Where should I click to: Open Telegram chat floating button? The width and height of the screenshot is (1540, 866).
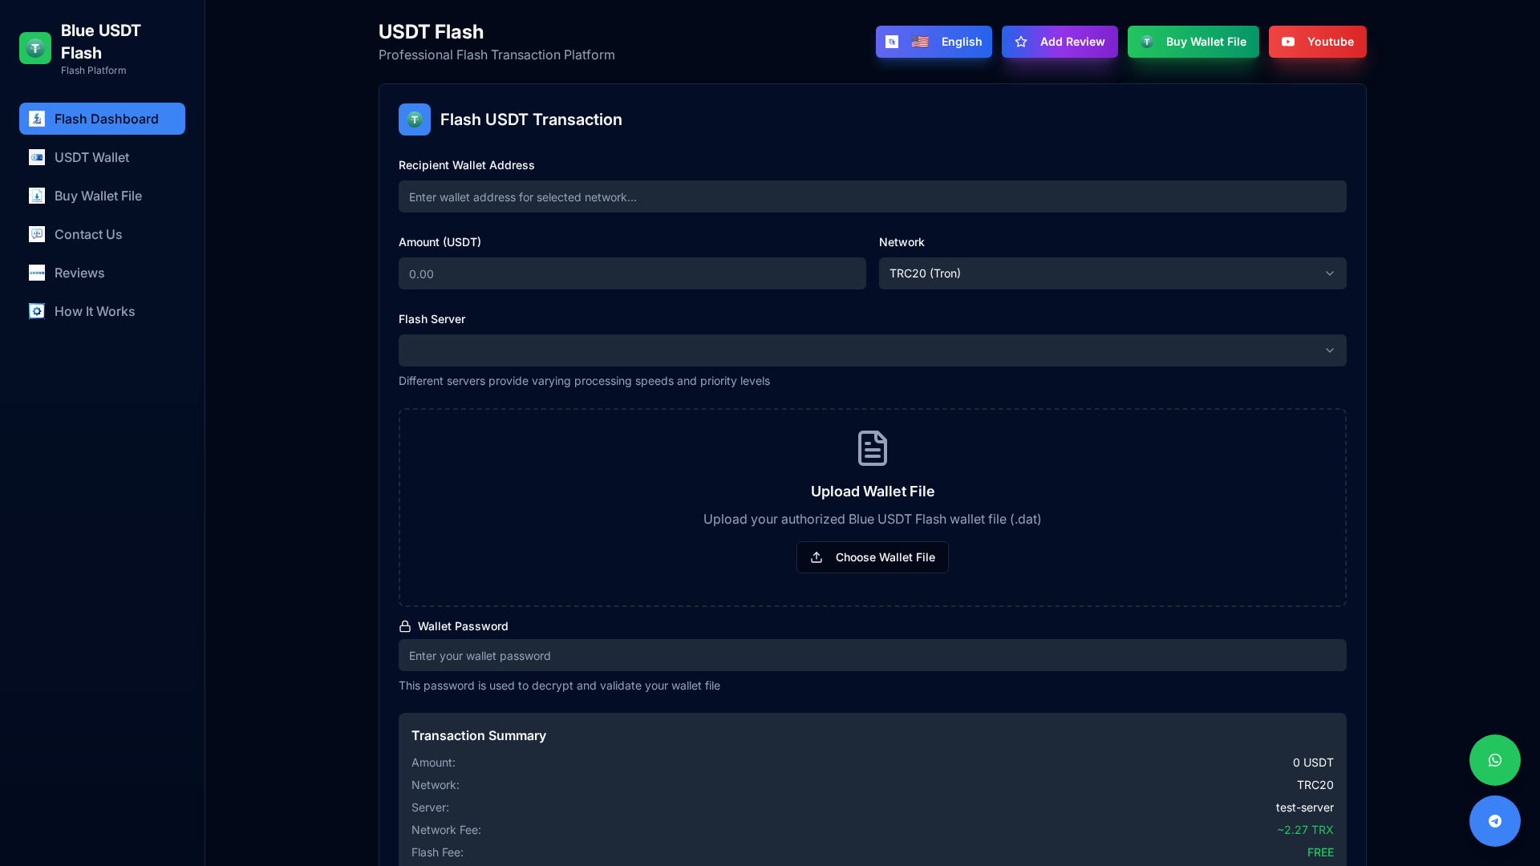pos(1495,821)
